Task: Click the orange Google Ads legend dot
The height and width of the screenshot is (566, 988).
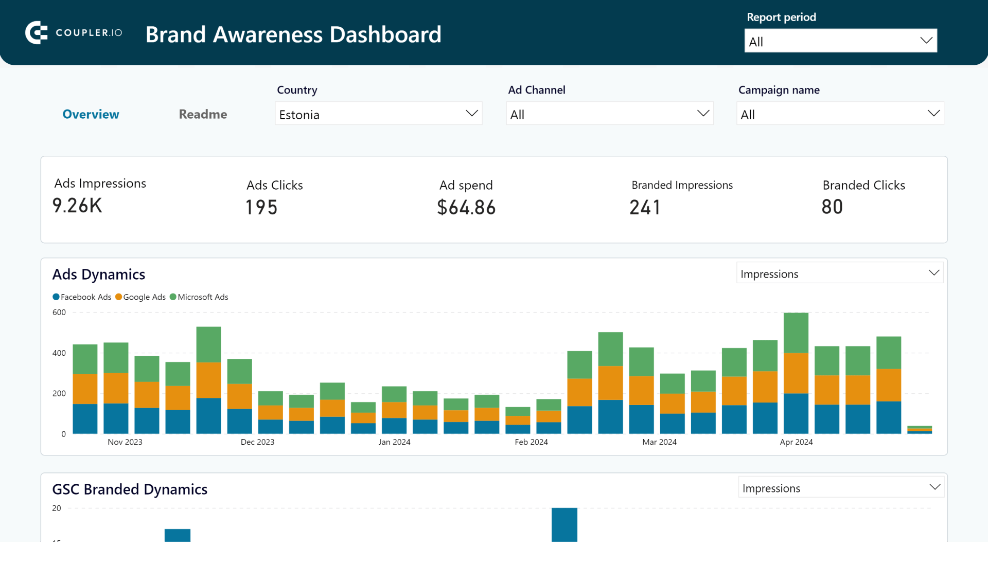Action: (118, 297)
